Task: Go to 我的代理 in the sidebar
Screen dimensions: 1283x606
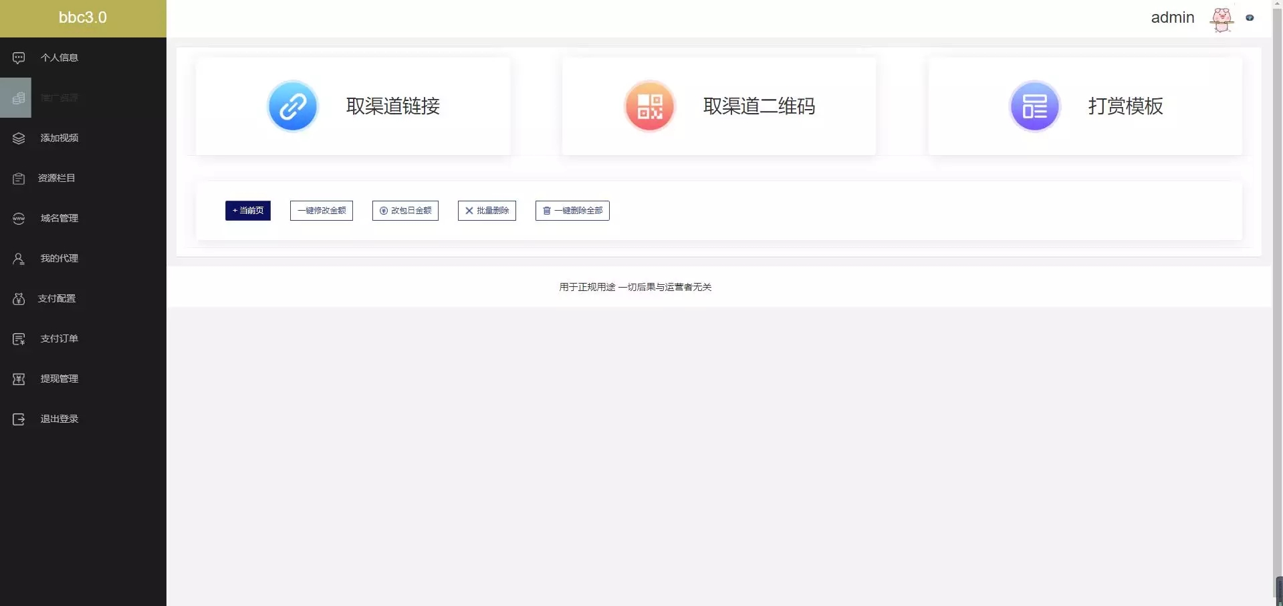Action: [x=59, y=258]
